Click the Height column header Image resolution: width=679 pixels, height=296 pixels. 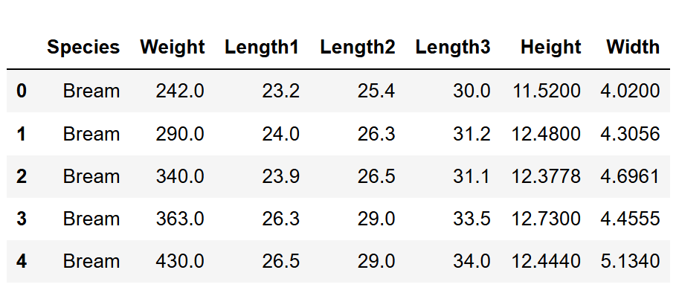click(x=551, y=47)
